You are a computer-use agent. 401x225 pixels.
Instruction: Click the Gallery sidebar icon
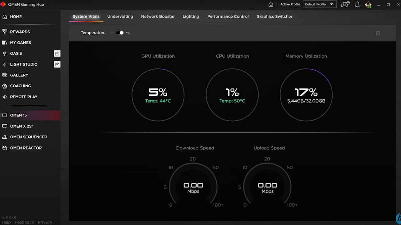5,75
